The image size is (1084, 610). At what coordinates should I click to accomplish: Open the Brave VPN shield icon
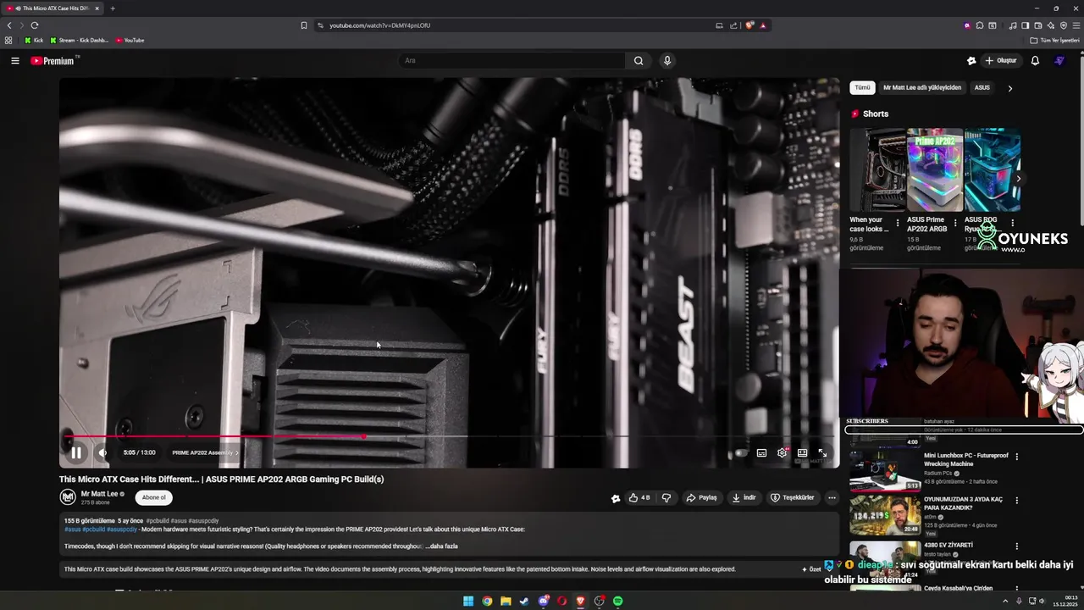point(1064,25)
